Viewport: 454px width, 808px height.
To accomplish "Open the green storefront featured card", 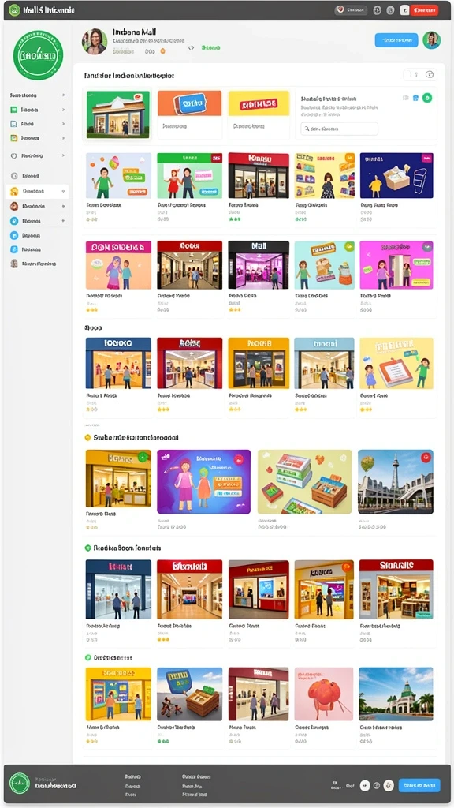I will [118, 114].
